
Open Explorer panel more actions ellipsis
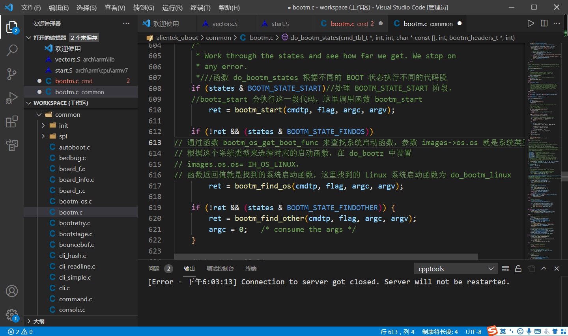pos(126,24)
